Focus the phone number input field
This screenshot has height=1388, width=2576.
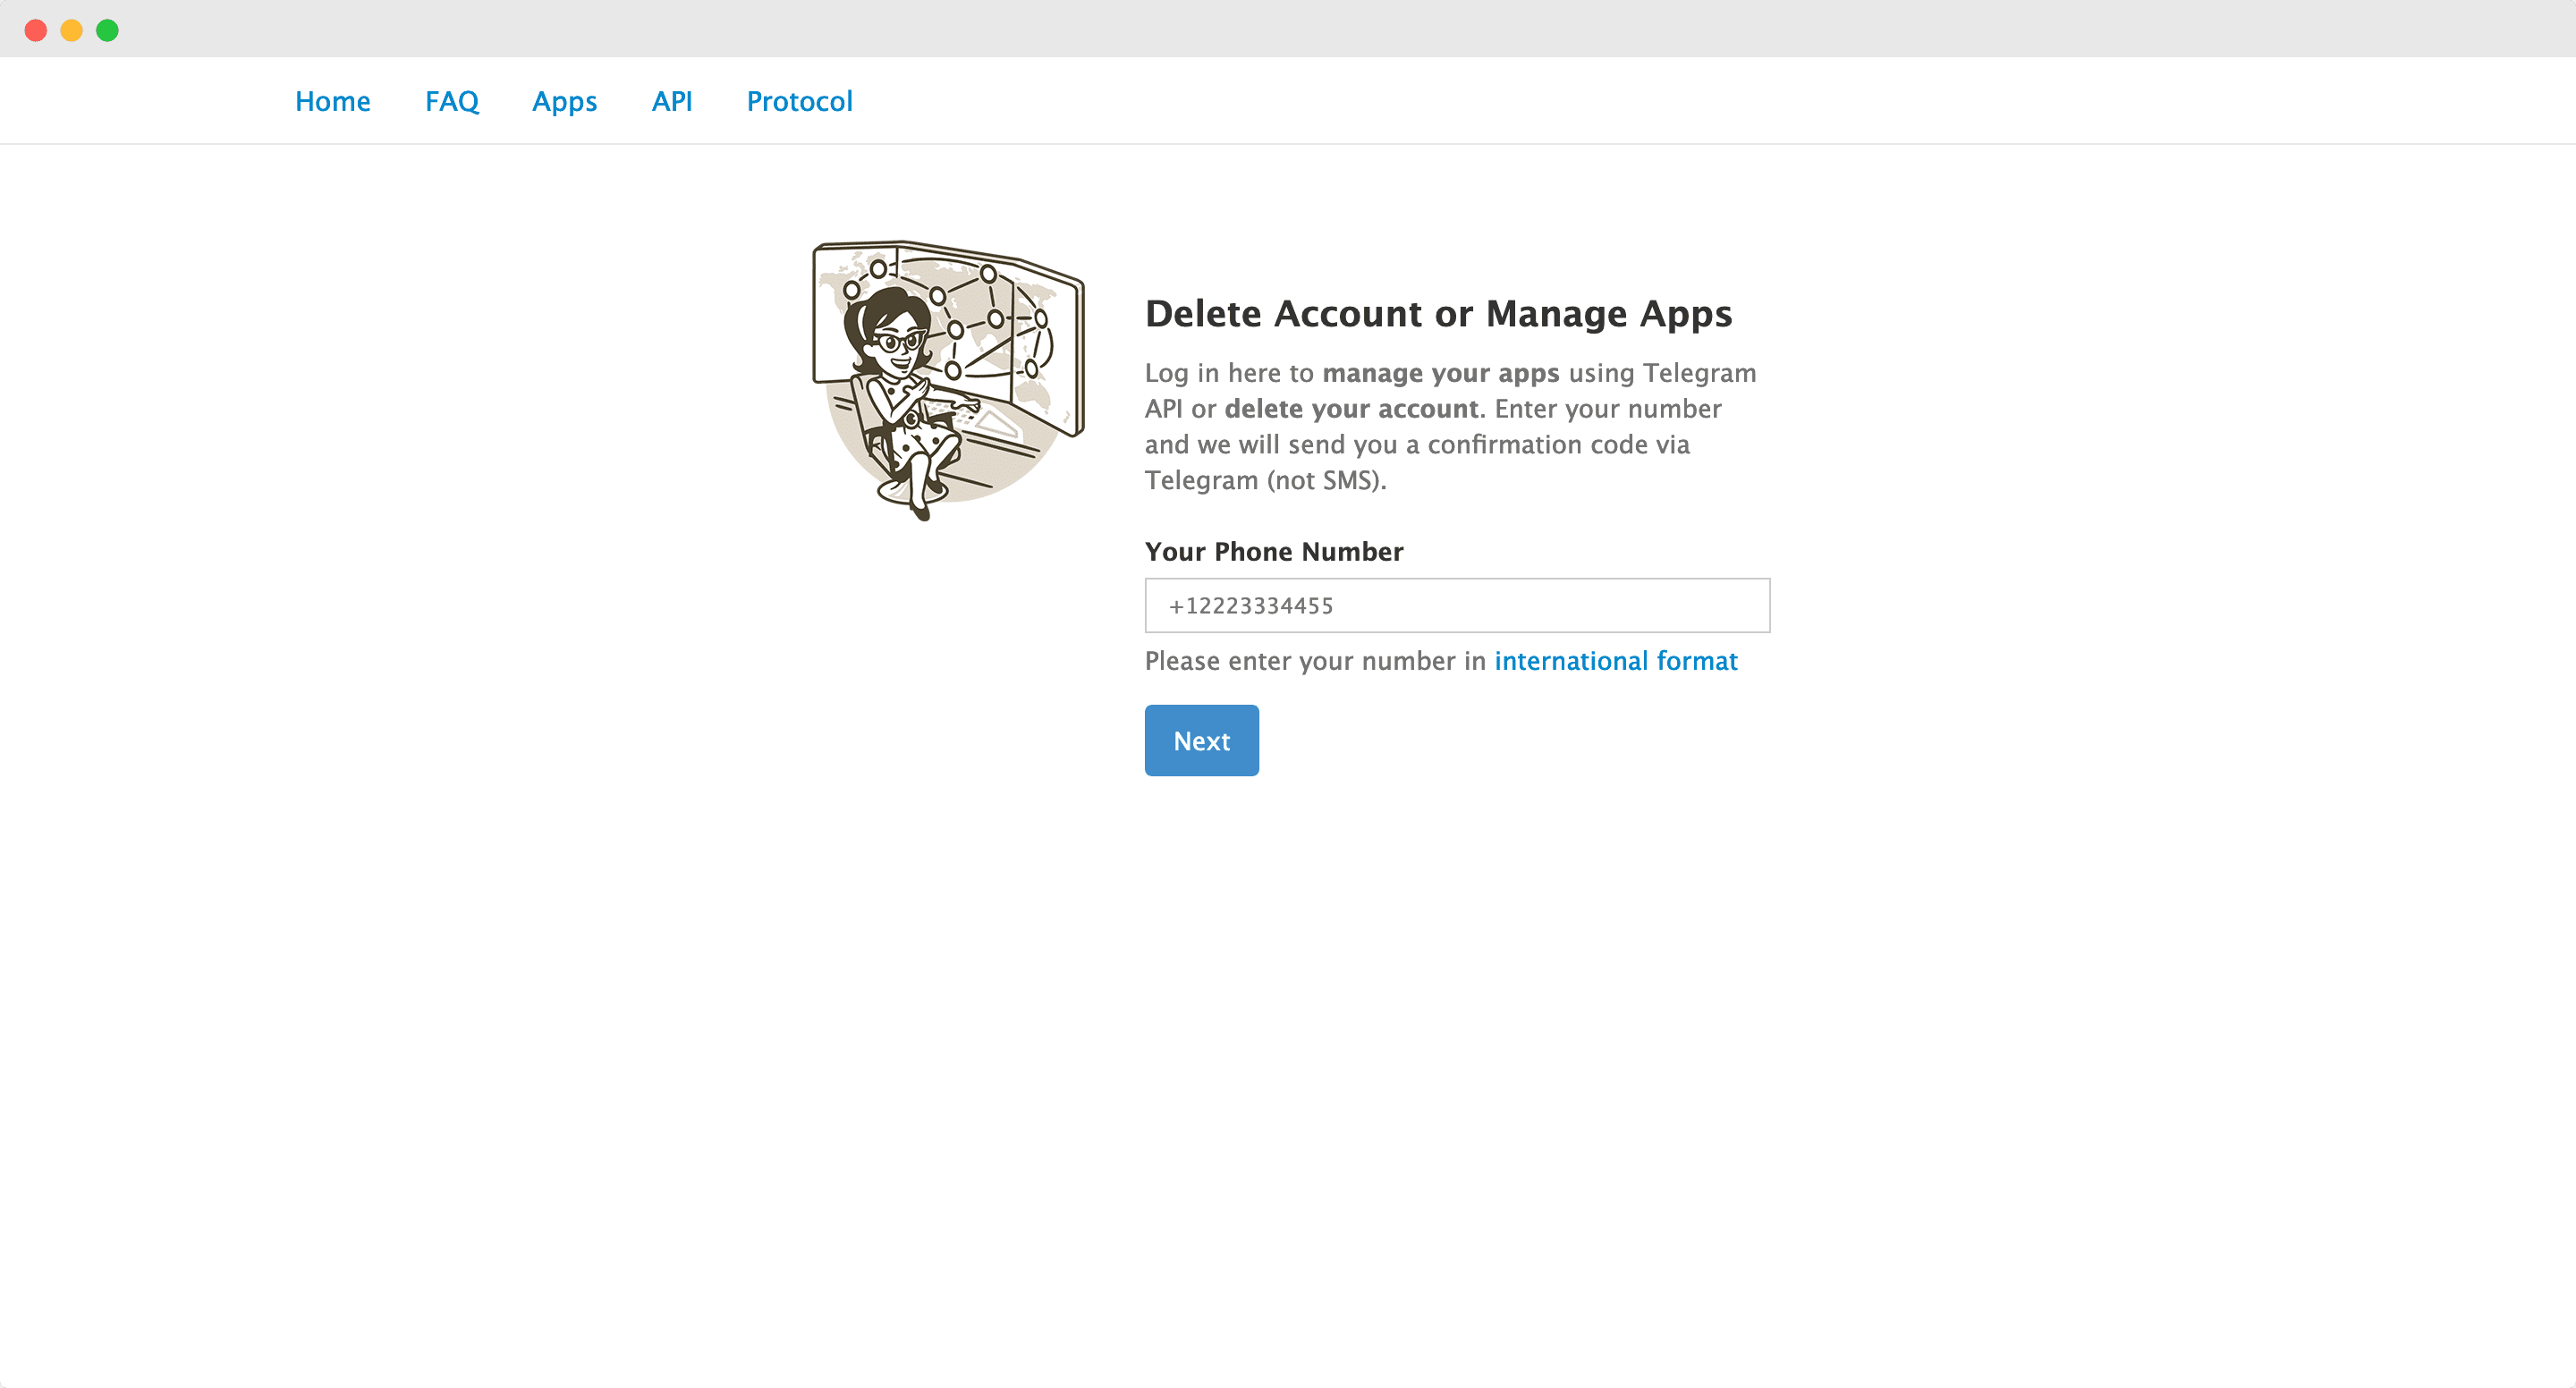pos(1457,605)
